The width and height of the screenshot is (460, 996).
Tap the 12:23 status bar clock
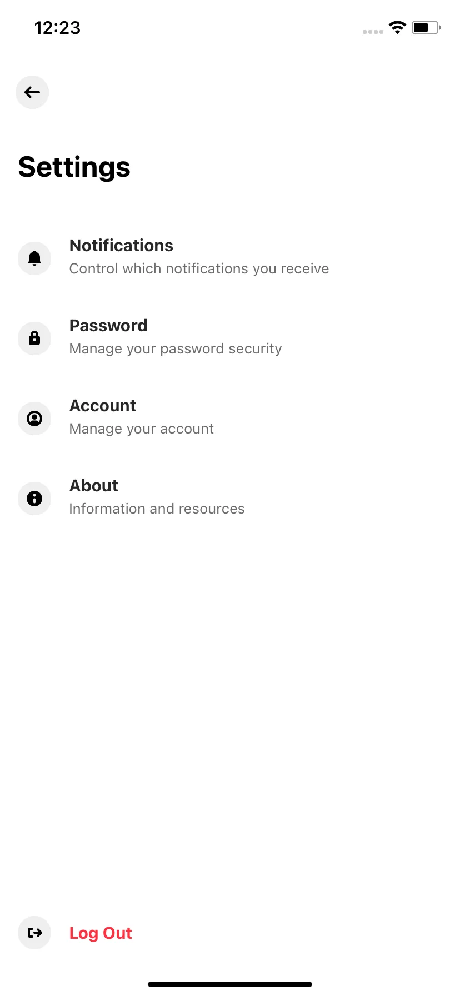[x=57, y=28]
